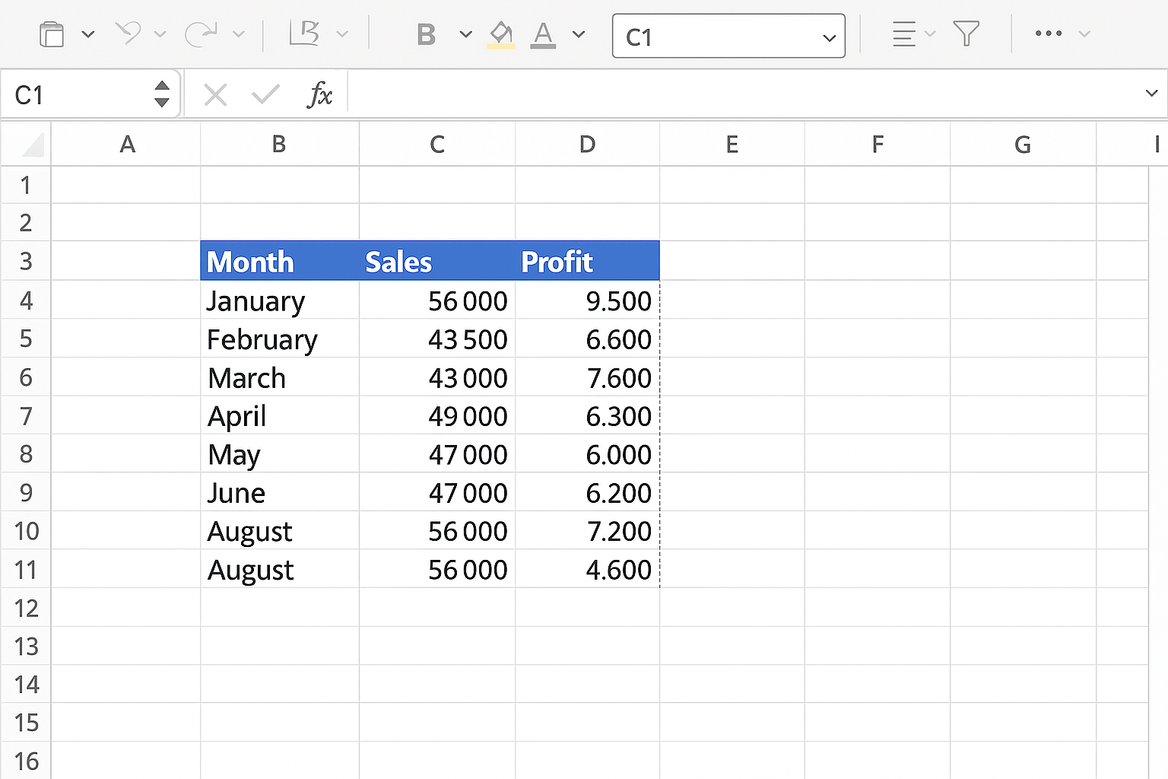Select the August cell in row 11
1168x779 pixels.
280,569
